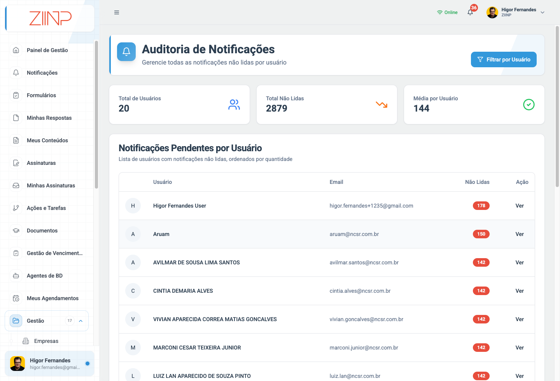The image size is (560, 381).
Task: Click the email vivian.goncalves@ncsr.com.br
Action: tap(366, 319)
